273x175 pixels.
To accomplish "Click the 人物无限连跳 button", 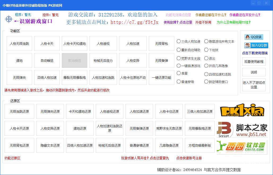I will pyautogui.click(x=19, y=44).
